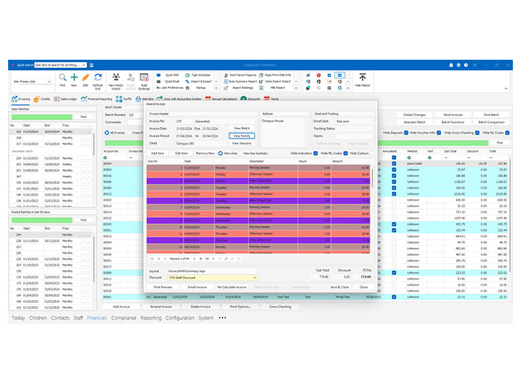521x391 pixels.
Task: Toggle the Hide Indicators checkbox
Action: 315,153
